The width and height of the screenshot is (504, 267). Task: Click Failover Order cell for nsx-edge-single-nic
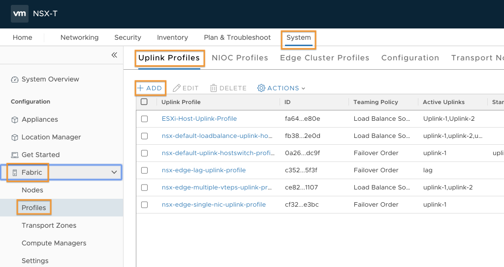point(376,205)
